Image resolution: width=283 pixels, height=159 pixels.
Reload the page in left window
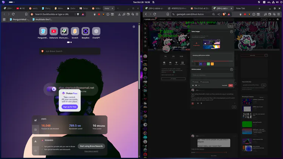click(x=13, y=14)
